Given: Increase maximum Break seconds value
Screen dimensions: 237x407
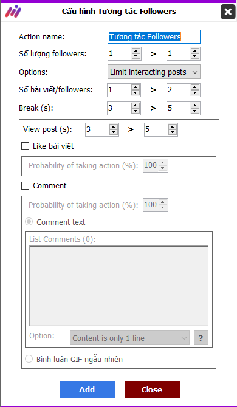Looking at the screenshot, I should pos(194,105).
